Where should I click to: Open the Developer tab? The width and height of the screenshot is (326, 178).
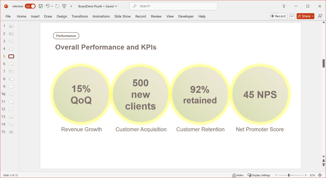click(186, 16)
